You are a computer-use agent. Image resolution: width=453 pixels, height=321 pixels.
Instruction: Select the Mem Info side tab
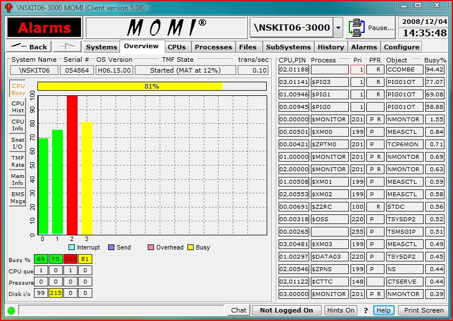point(18,179)
